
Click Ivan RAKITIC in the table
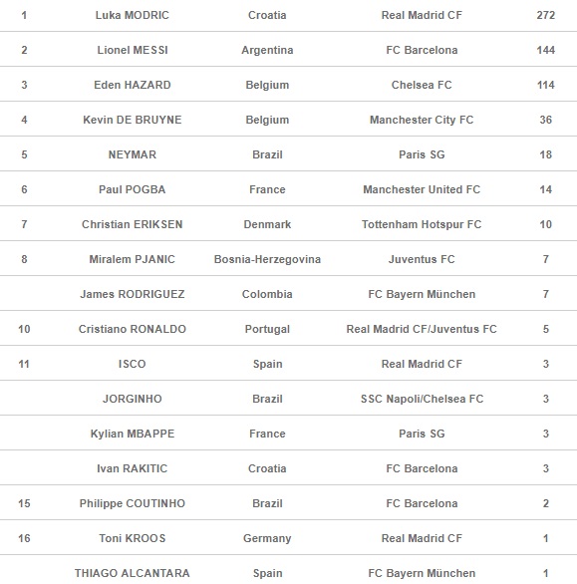point(133,468)
